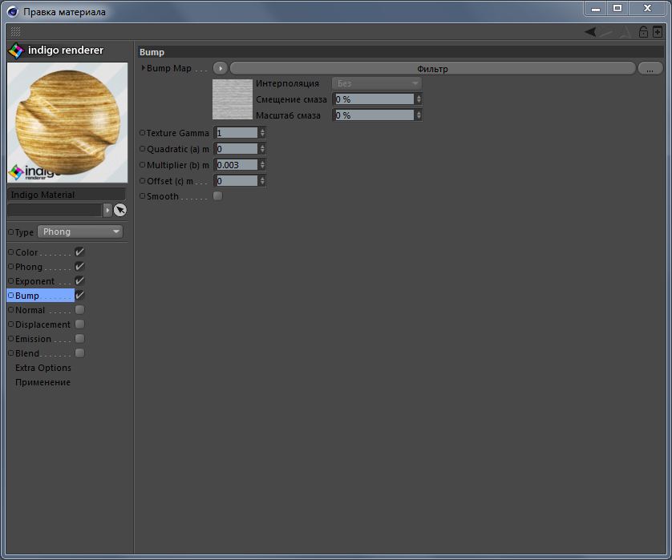Image resolution: width=672 pixels, height=560 pixels.
Task: Click the Bump section header
Action: [x=401, y=52]
